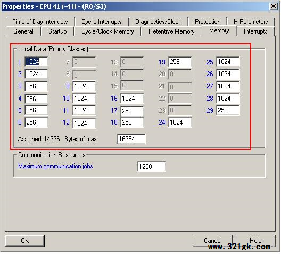Click the Cancel button
281x254 pixels.
212,241
